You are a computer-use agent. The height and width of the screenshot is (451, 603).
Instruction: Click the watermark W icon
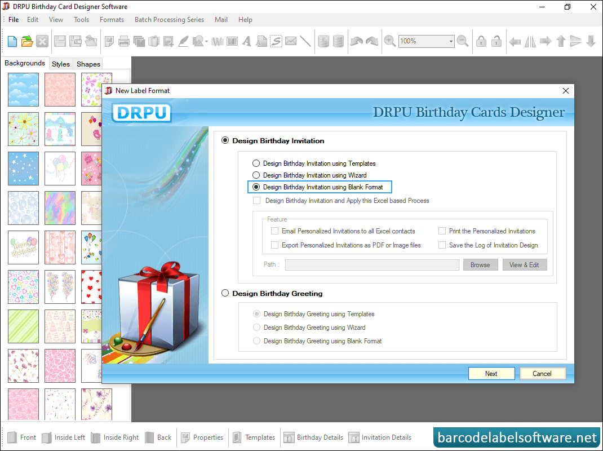click(x=218, y=41)
